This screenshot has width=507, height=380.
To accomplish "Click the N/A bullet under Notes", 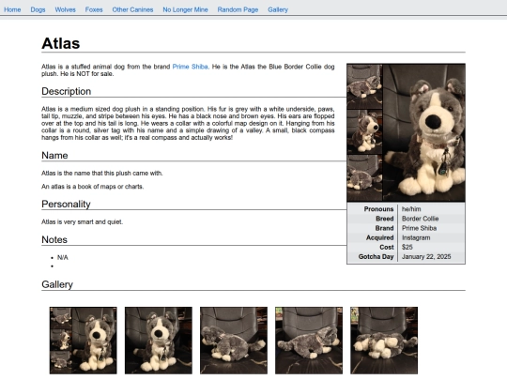I will (x=62, y=257).
